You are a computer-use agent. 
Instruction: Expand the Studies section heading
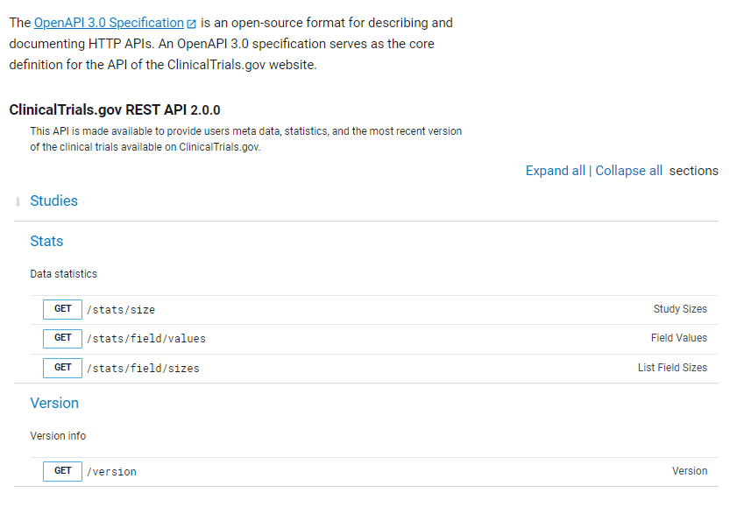(x=54, y=201)
